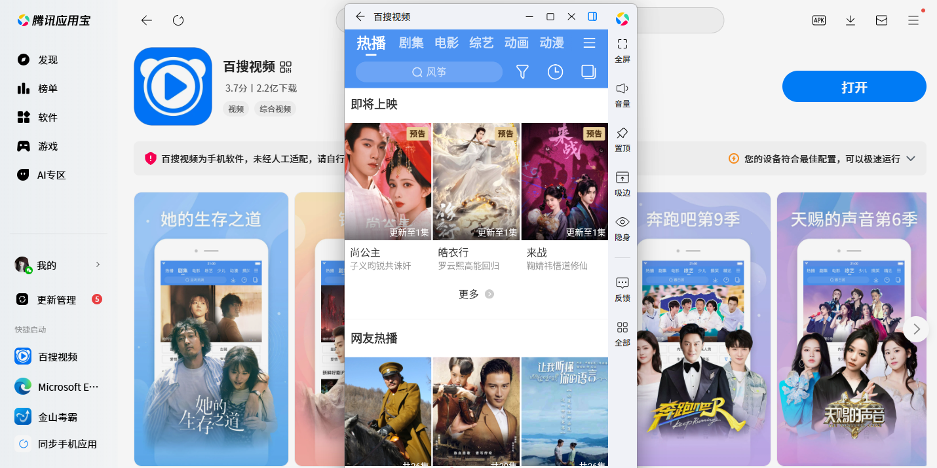937x468 pixels.
Task: Open 同步手机应用 shortcut
Action: (56, 444)
